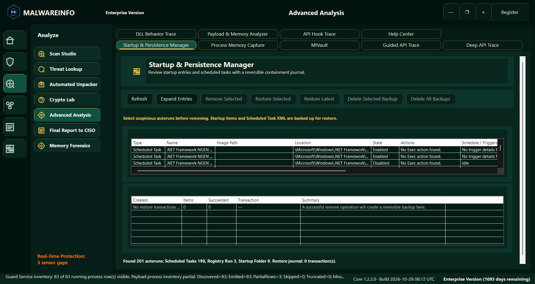This screenshot has width=535, height=284.
Task: Select the Analyze crosshair sidebar icon
Action: pyautogui.click(x=15, y=84)
